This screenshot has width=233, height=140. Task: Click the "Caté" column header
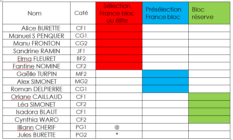(x=81, y=13)
